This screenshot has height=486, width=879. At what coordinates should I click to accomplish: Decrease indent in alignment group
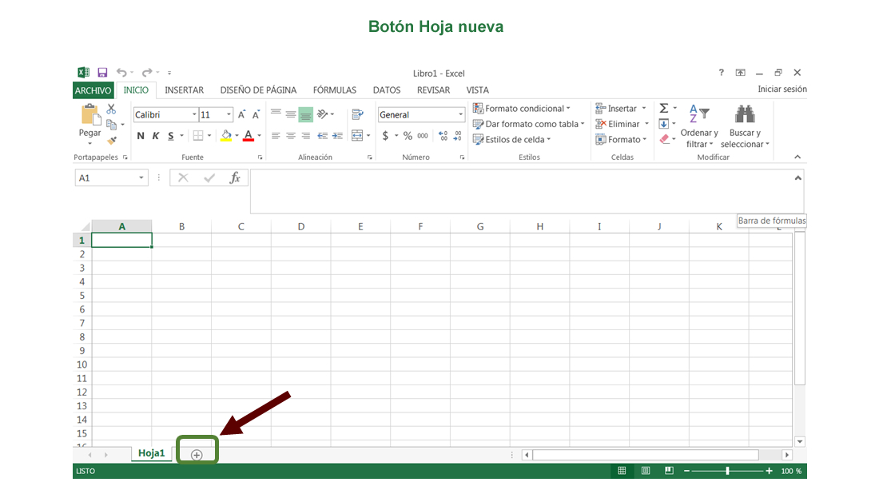tap(322, 136)
